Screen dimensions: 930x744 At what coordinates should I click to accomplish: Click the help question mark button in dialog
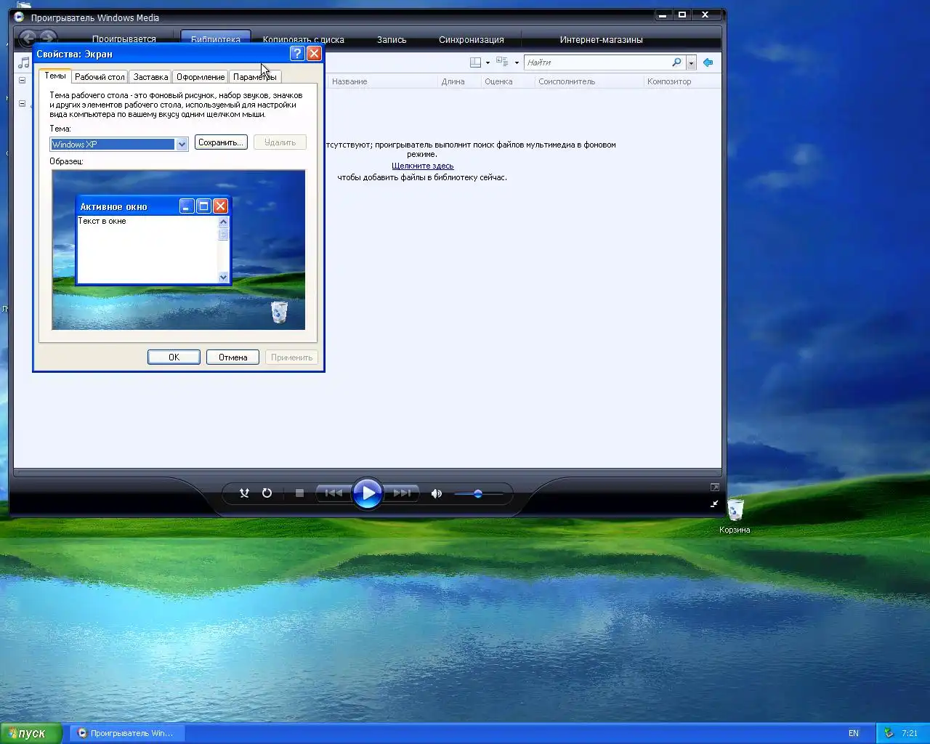pyautogui.click(x=296, y=53)
